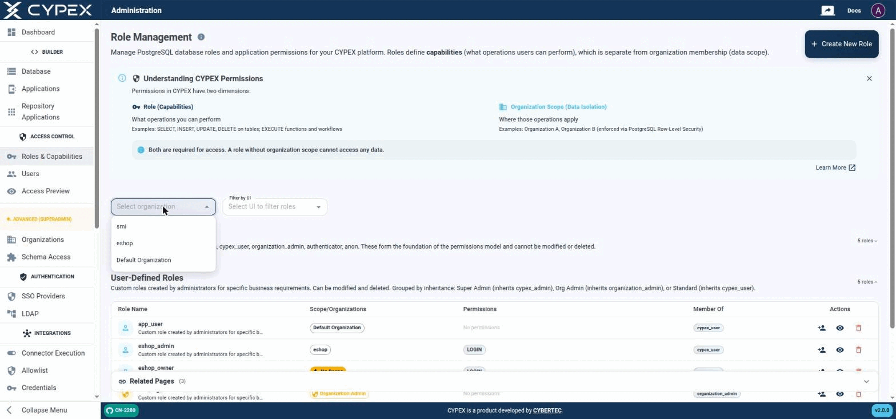Click the Related Pages link icon

[122, 382]
